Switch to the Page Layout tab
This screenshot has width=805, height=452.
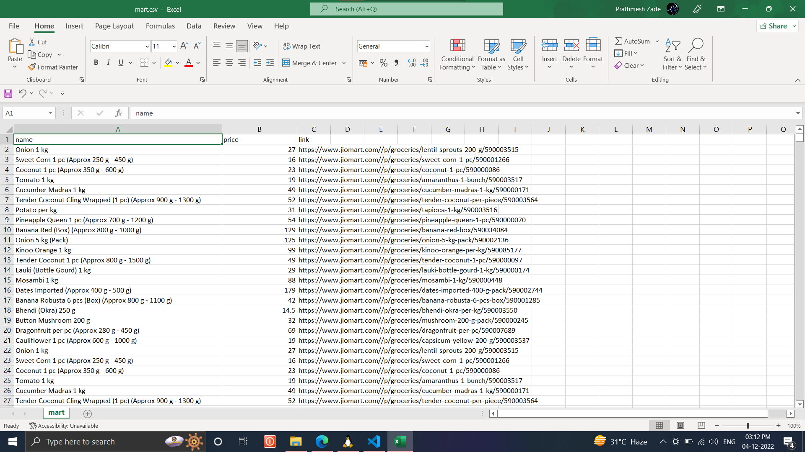coord(114,26)
